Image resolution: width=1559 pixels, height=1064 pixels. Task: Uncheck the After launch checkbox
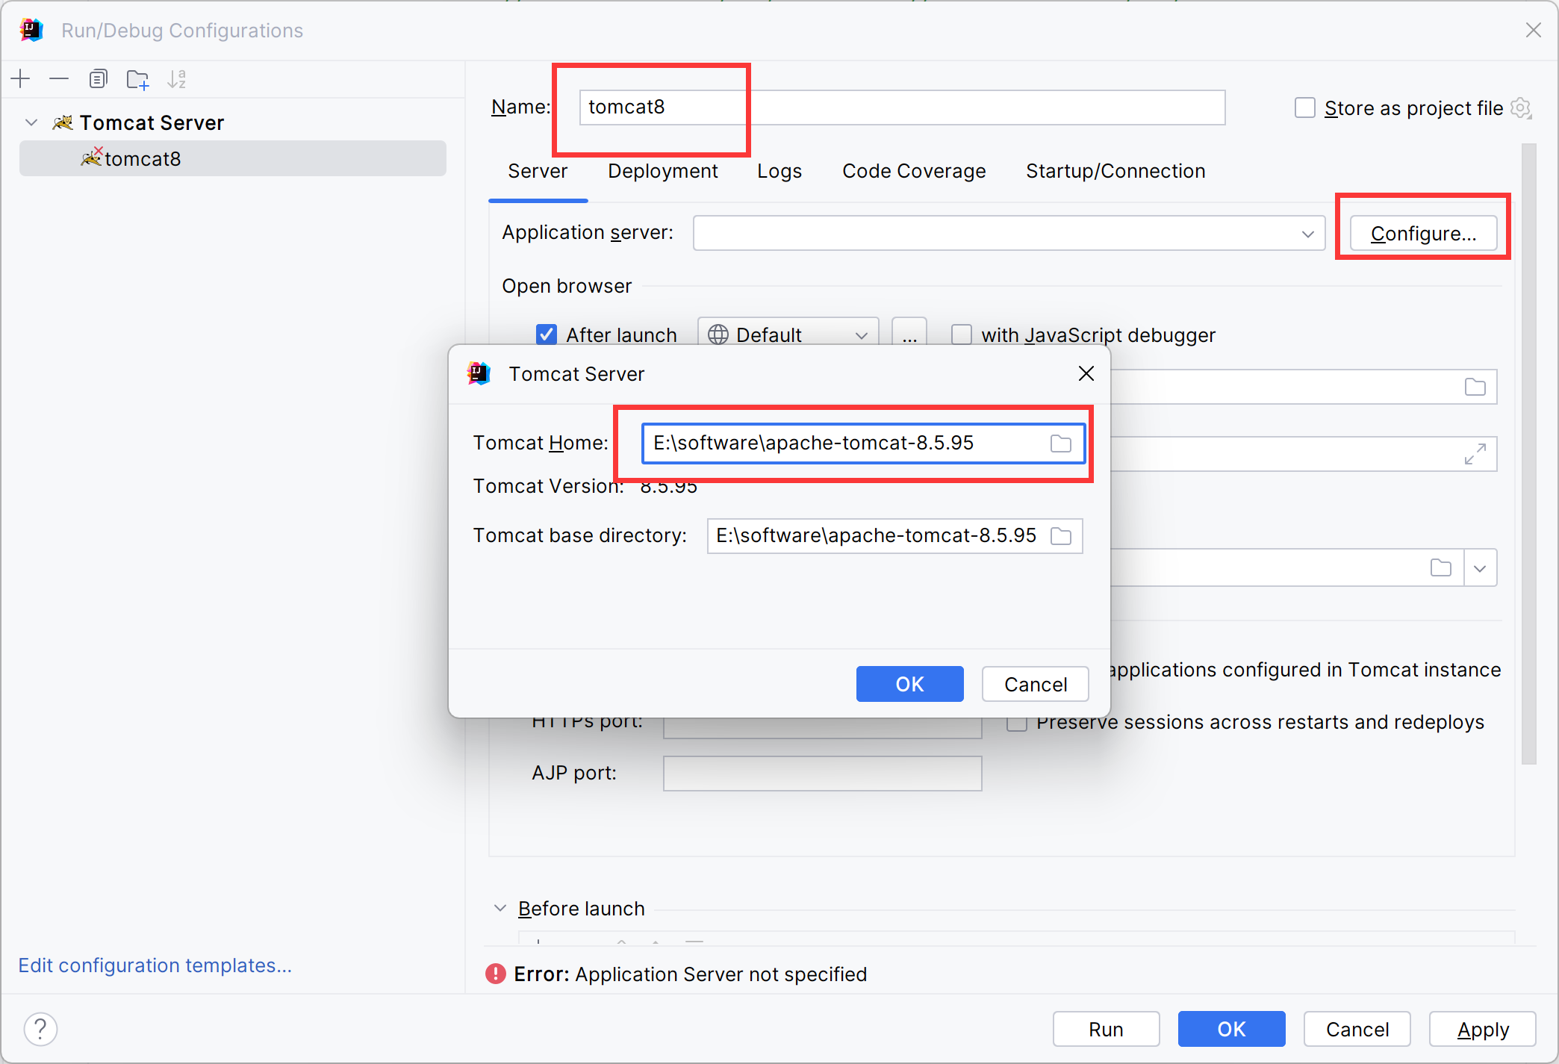point(547,335)
